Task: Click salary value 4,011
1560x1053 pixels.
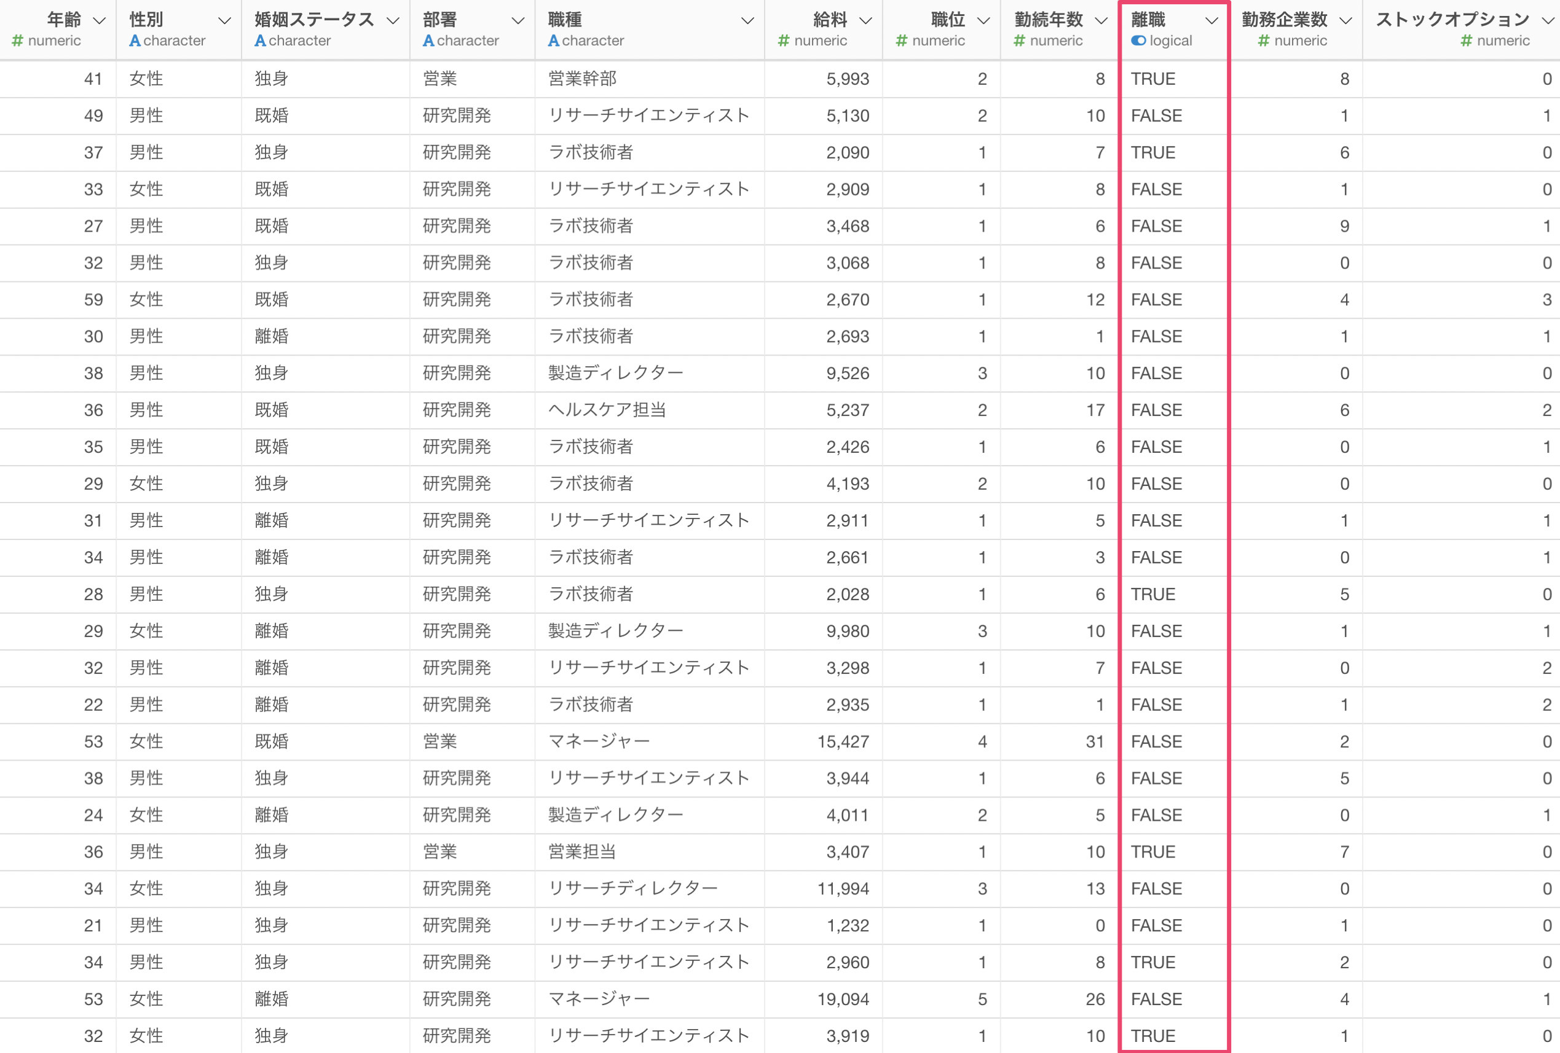Action: [847, 815]
